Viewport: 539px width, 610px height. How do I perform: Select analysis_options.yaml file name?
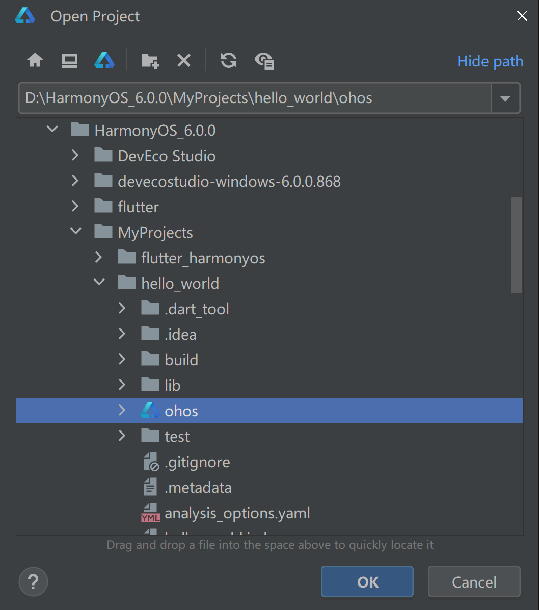237,514
